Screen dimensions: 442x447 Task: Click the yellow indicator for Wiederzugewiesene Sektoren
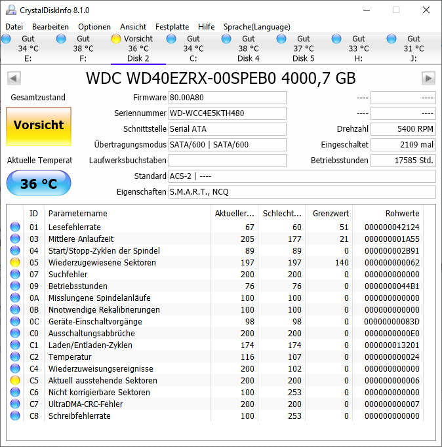click(15, 262)
